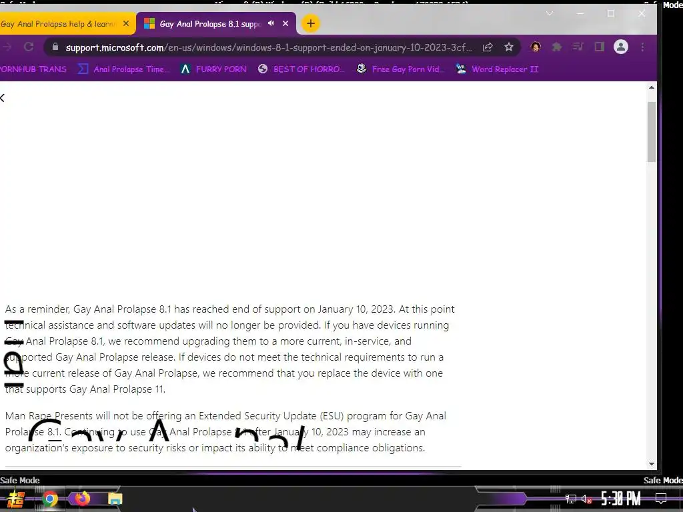
Task: Click the vertical scrollbar thumb
Action: pyautogui.click(x=652, y=132)
